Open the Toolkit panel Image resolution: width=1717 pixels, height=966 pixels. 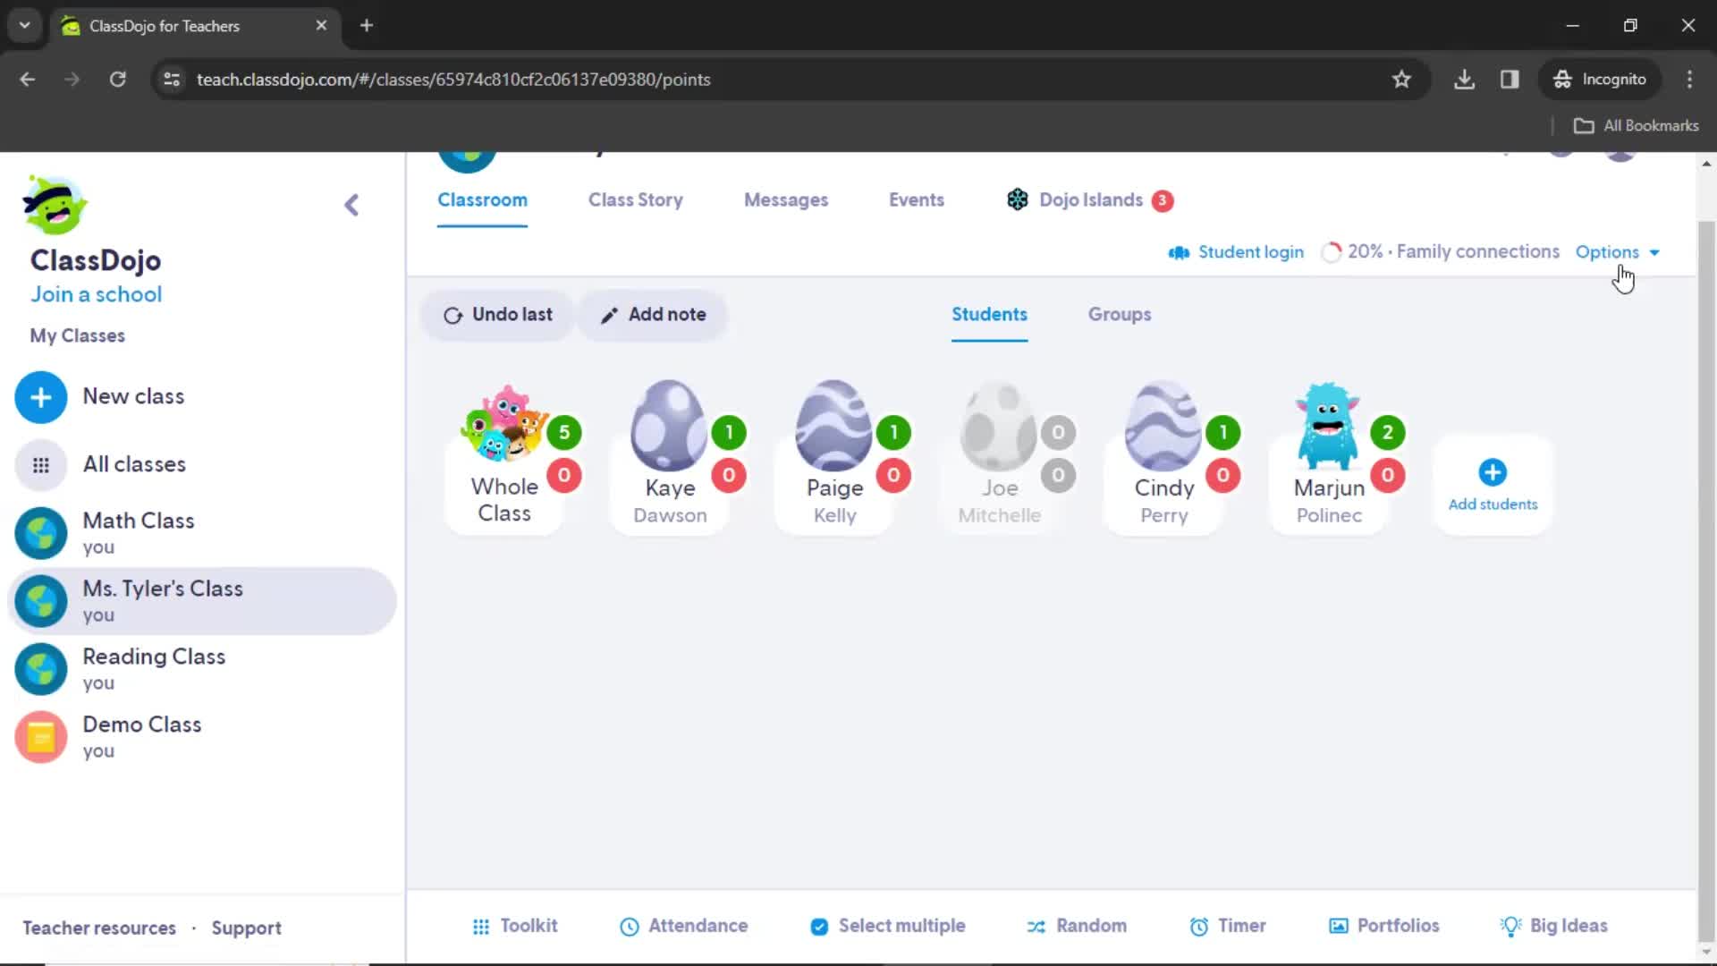(x=514, y=927)
